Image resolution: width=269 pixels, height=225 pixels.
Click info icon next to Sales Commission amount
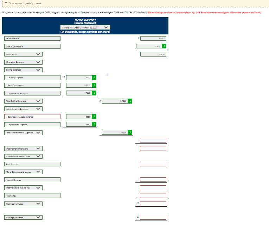click(x=94, y=85)
